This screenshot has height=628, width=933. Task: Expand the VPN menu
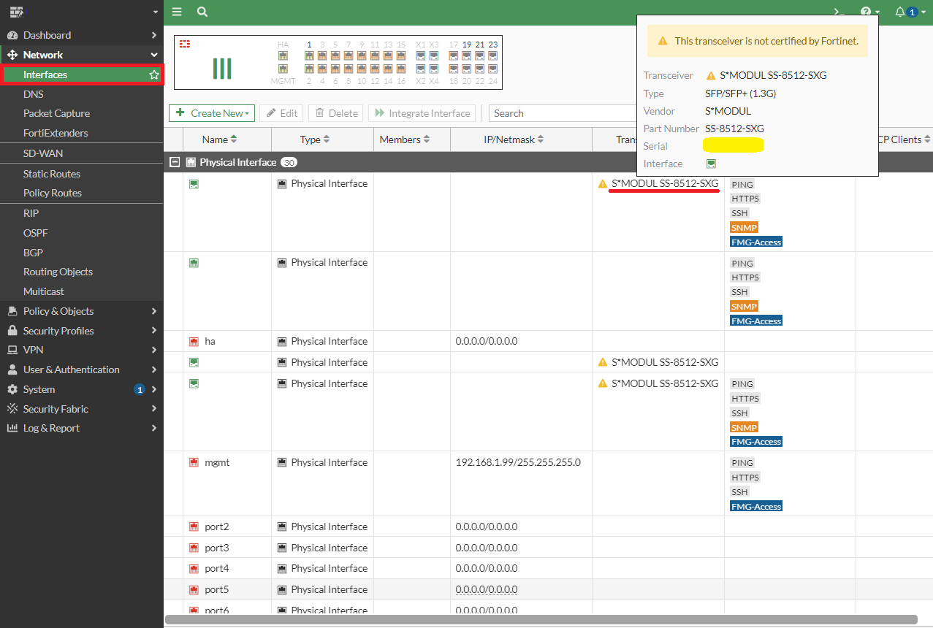[x=82, y=350]
